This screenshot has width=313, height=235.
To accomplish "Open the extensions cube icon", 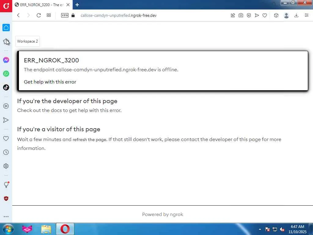I will [x=276, y=15].
